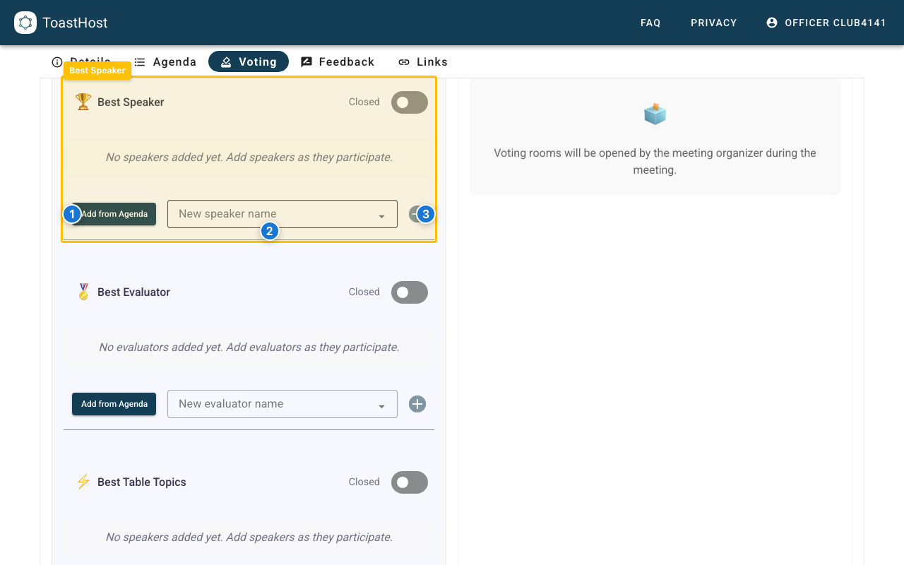Expand the New speaker name dropdown arrow
This screenshot has width=904, height=565.
[381, 216]
